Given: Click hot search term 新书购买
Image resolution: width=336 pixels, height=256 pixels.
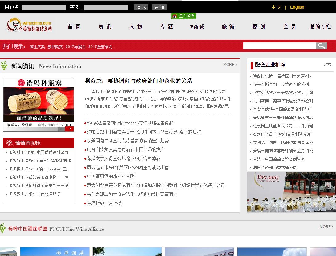Looking at the screenshot, I should pyautogui.click(x=55, y=47).
